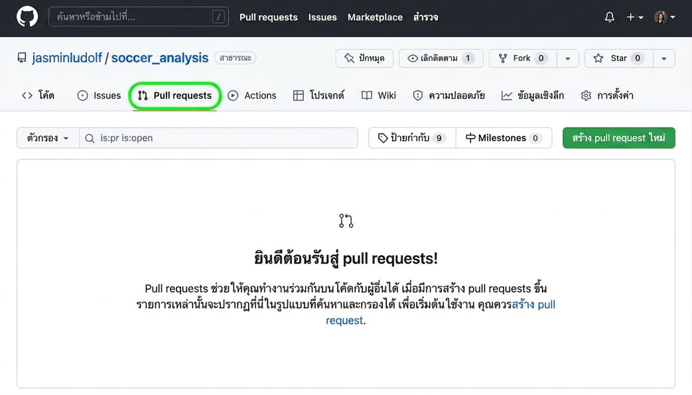Open the ความปลอดภัย security tab

tap(449, 95)
